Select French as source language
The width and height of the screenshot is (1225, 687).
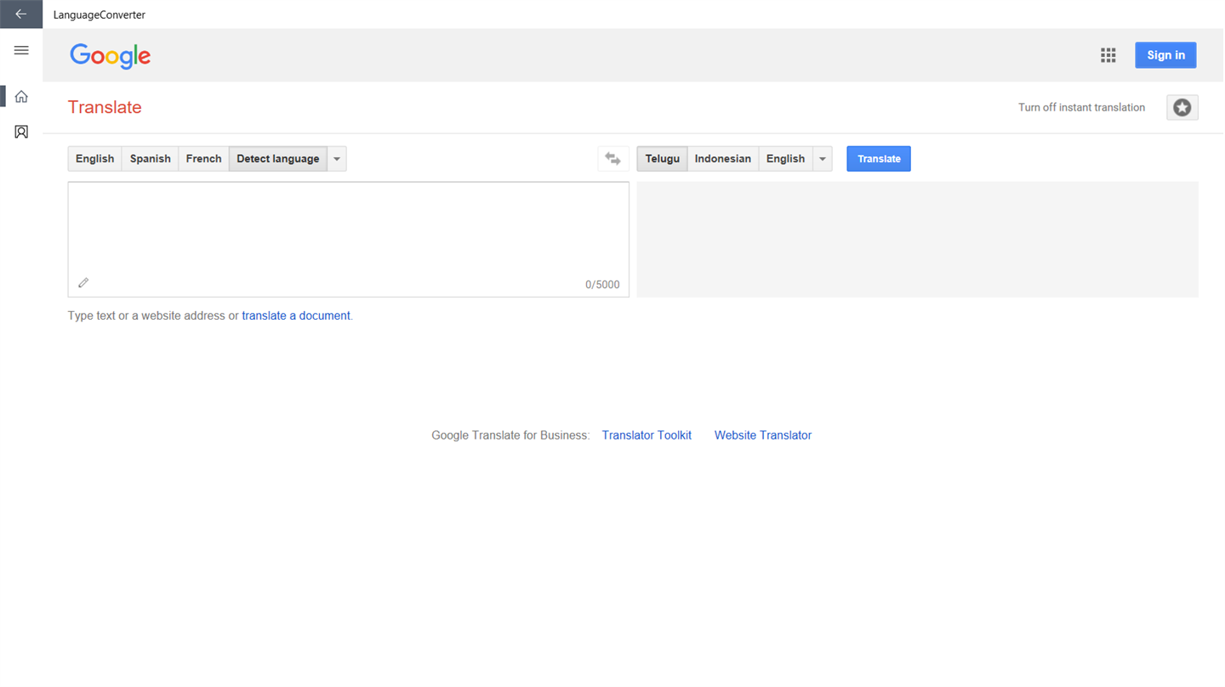pos(203,159)
